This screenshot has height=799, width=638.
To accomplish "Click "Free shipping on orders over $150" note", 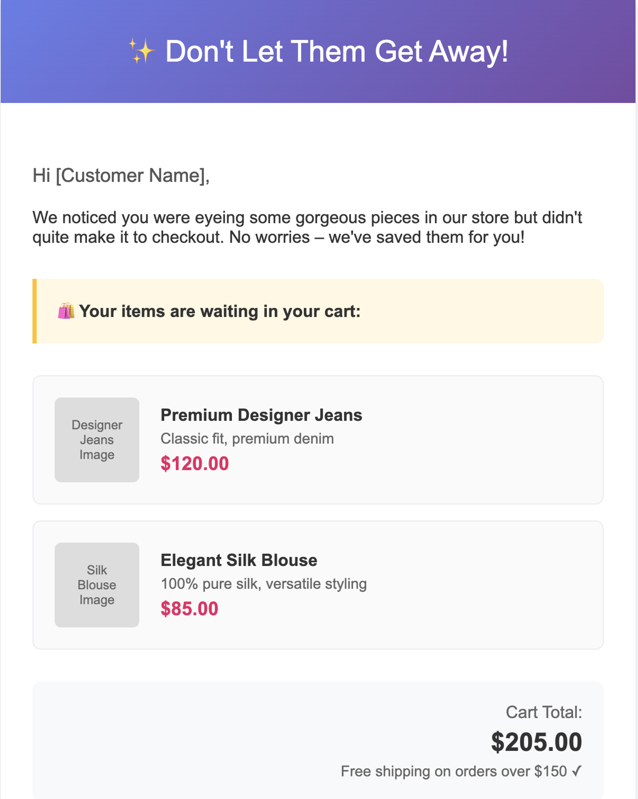I will pyautogui.click(x=453, y=771).
